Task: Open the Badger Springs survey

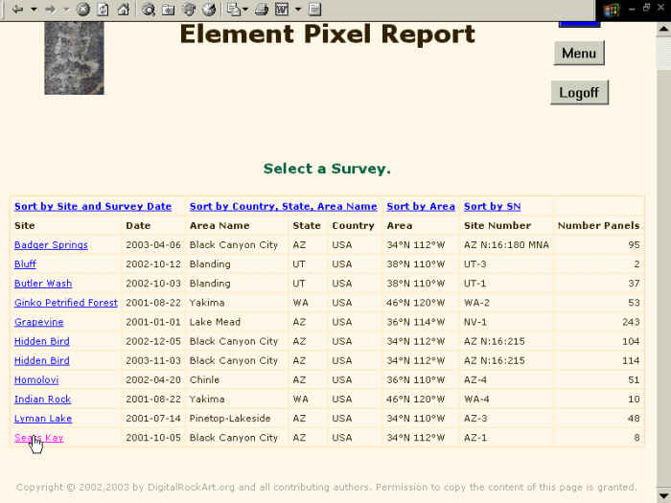Action: (x=51, y=245)
